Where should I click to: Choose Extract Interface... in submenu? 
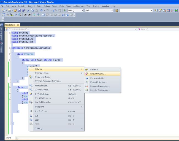[102, 82]
